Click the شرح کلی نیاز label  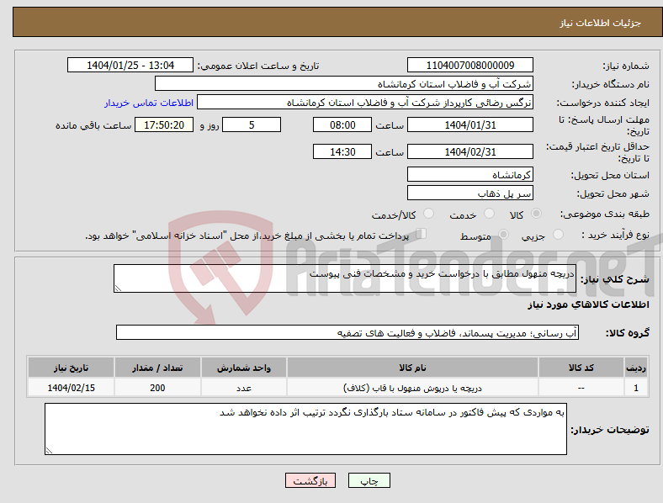pos(615,279)
